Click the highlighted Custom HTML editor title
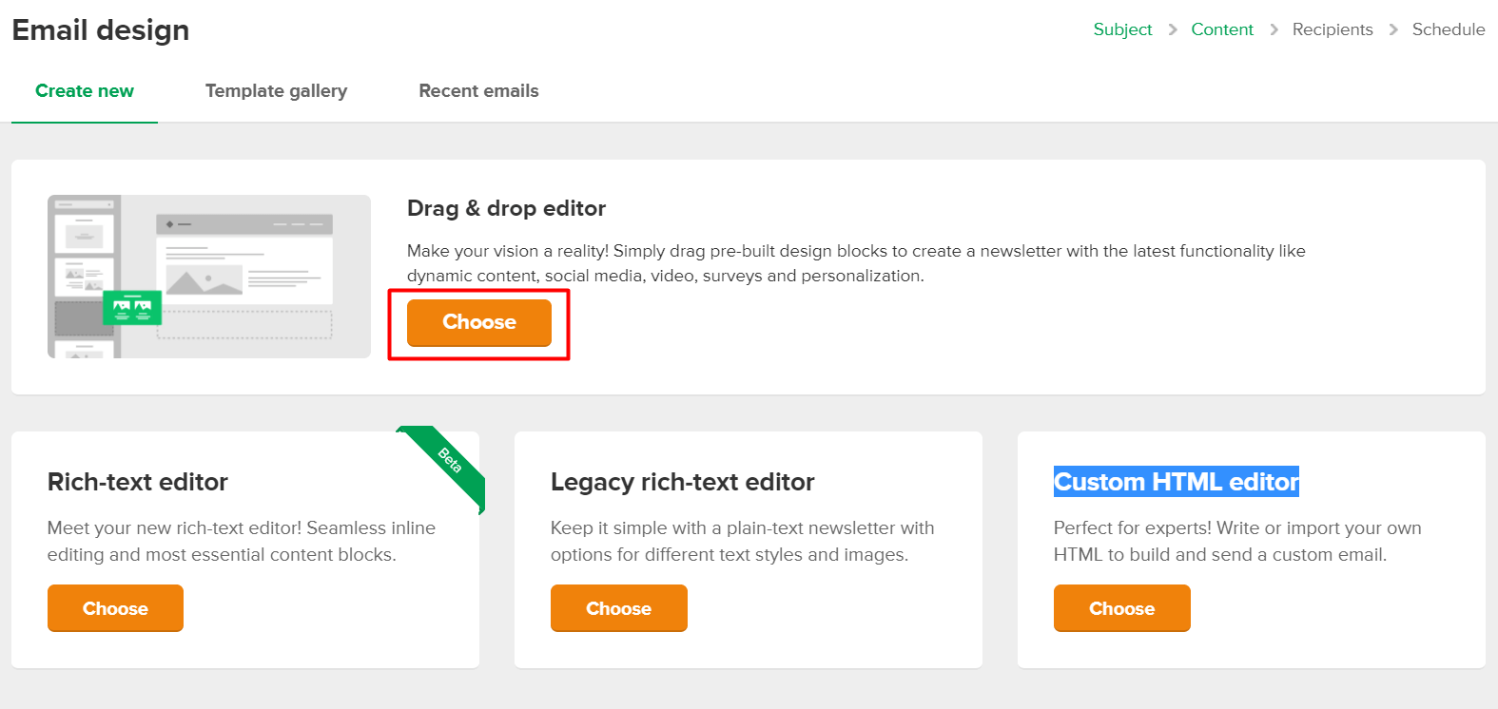This screenshot has height=709, width=1498. click(1176, 482)
